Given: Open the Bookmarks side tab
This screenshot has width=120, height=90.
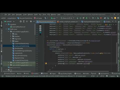Looking at the screenshot, I should (x=1, y=48).
